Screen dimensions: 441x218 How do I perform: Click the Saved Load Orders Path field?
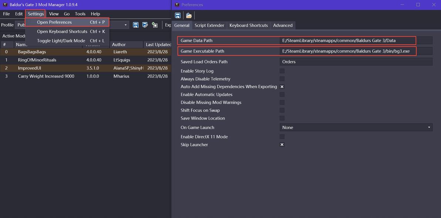click(356, 62)
